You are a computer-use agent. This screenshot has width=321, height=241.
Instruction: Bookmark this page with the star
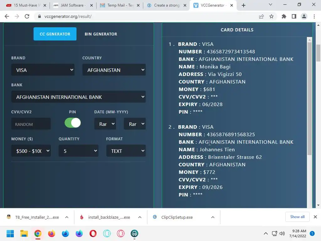[271, 16]
